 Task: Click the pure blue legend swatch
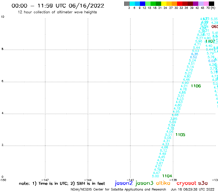coord(143,4)
